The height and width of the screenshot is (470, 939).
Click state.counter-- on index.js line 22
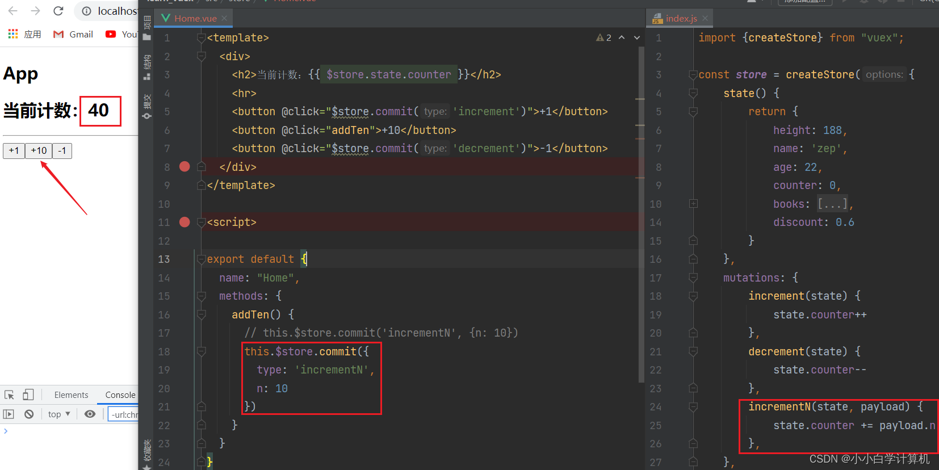820,370
